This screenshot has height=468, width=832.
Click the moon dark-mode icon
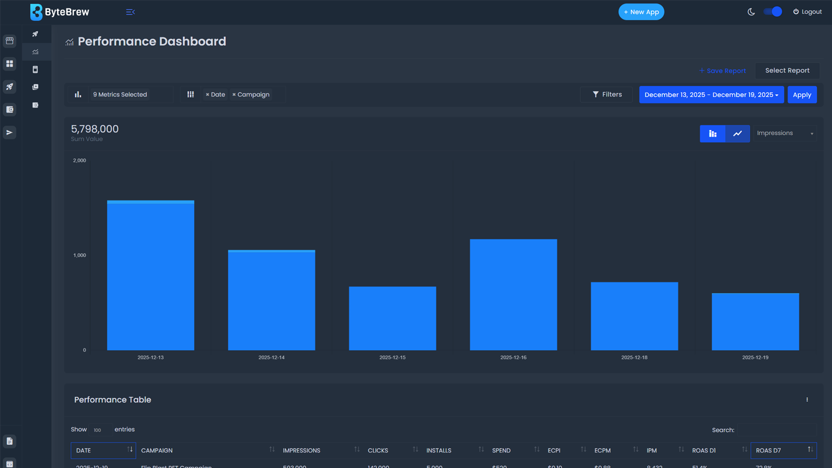[x=751, y=12]
